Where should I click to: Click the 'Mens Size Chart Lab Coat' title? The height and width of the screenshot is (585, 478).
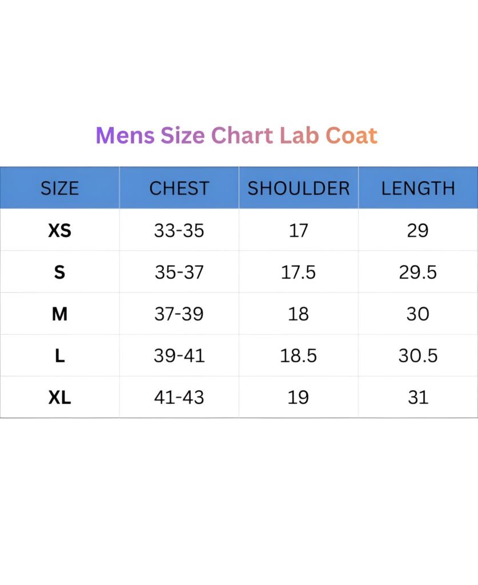236,135
